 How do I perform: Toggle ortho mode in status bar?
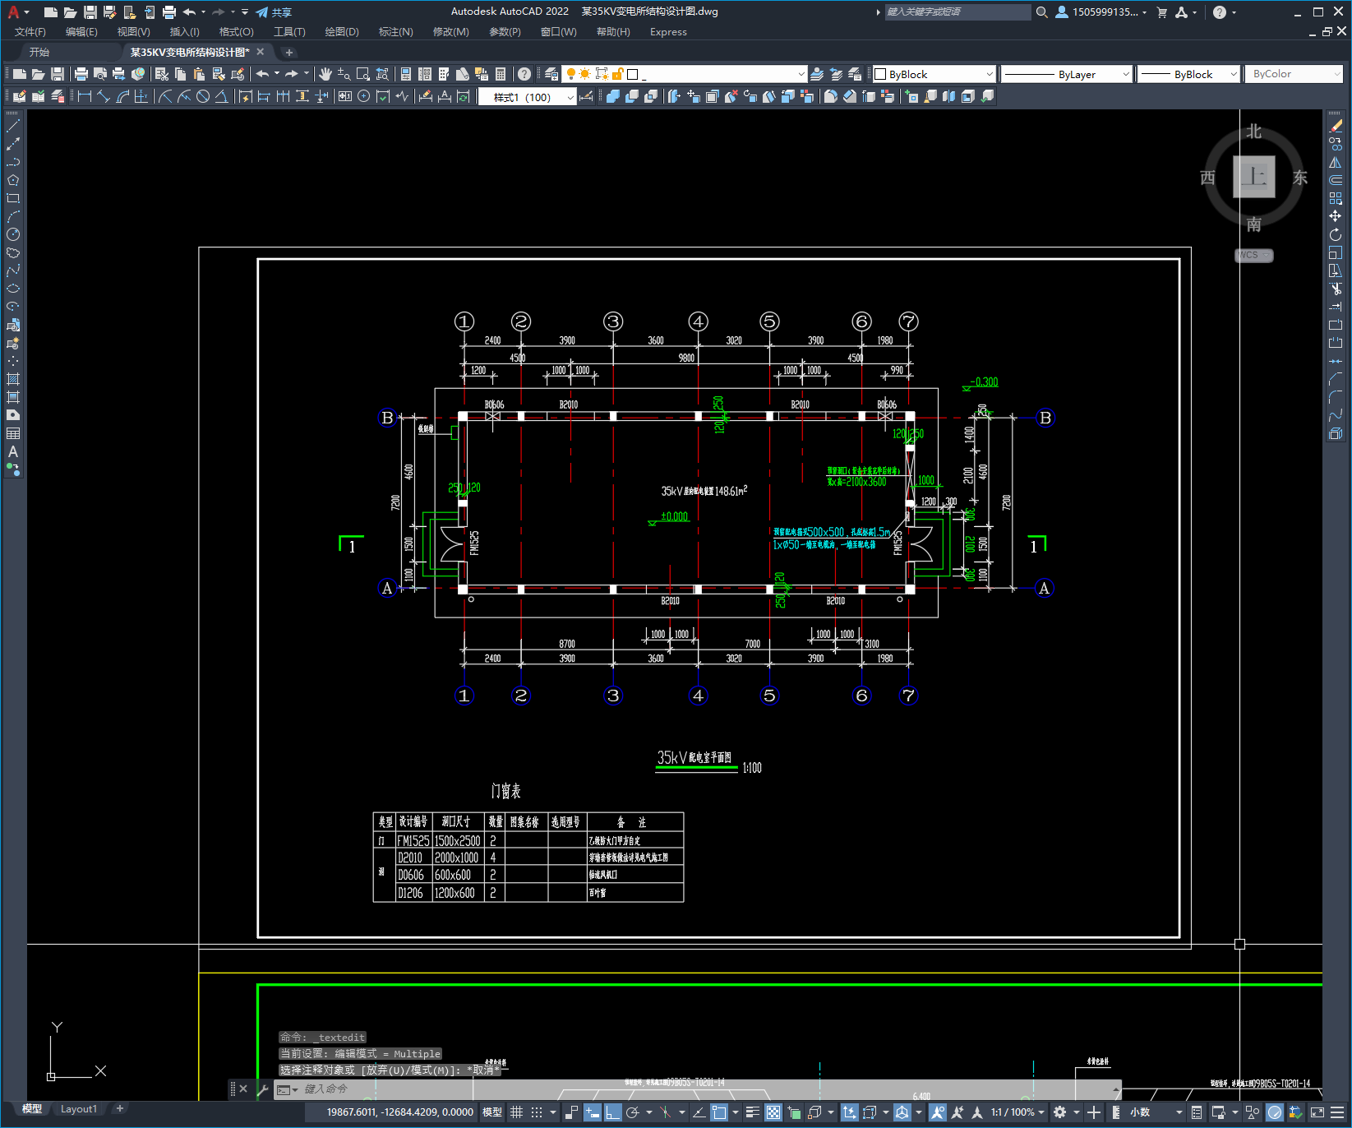[612, 1112]
